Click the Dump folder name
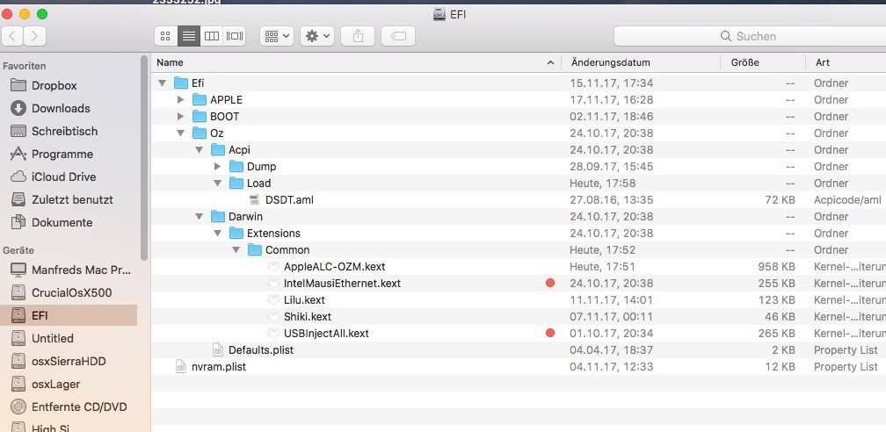This screenshot has height=432, width=886. pyautogui.click(x=262, y=167)
